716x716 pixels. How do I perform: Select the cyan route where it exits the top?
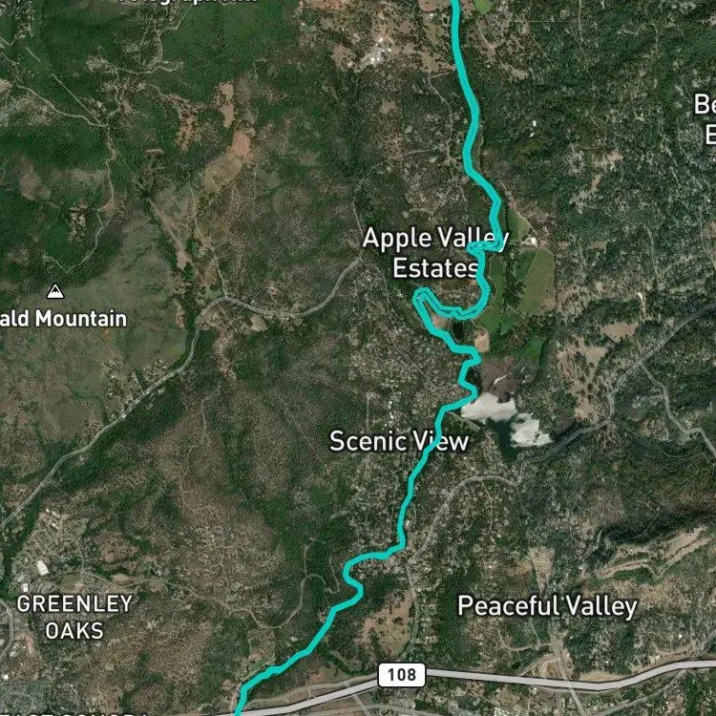pos(455,5)
